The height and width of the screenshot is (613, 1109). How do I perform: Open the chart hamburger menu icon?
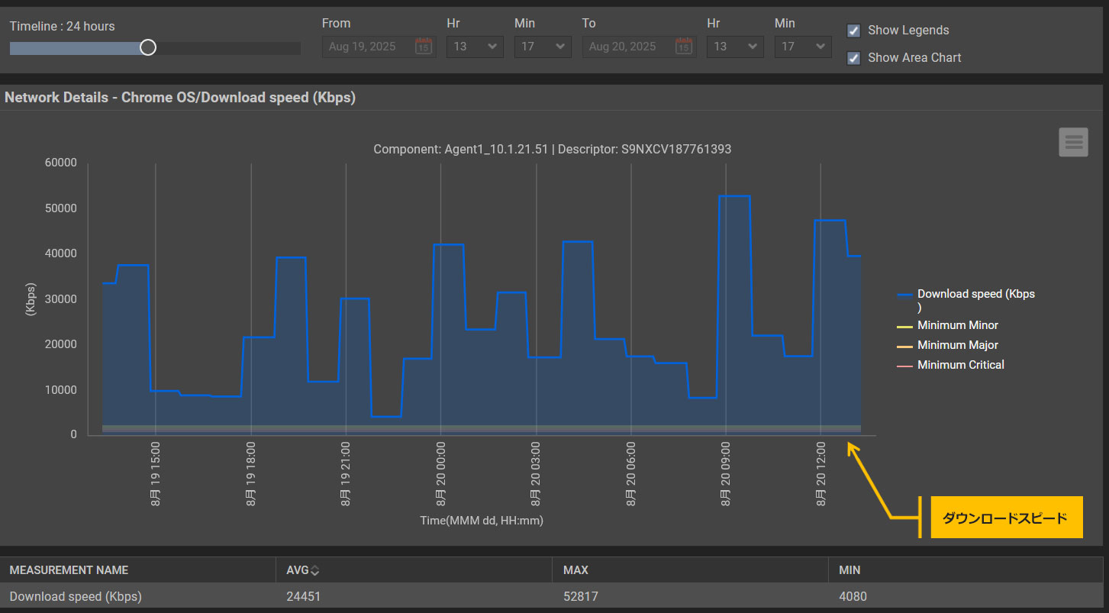click(x=1073, y=142)
